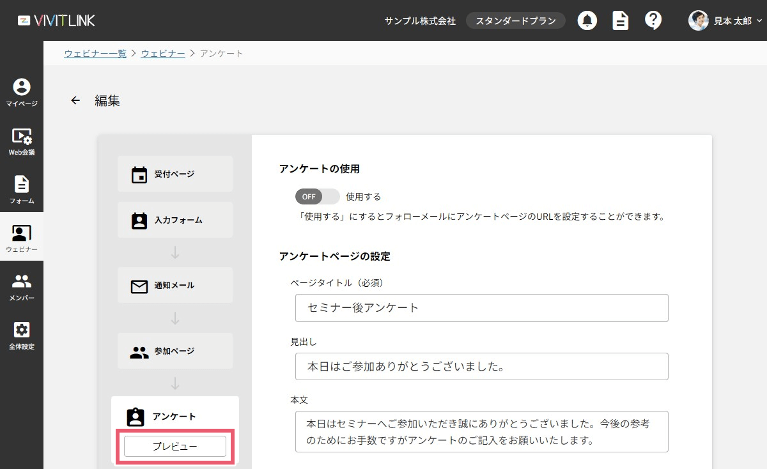The width and height of the screenshot is (767, 469).
Task: Select the 入力フォーム step
Action: pyautogui.click(x=175, y=220)
